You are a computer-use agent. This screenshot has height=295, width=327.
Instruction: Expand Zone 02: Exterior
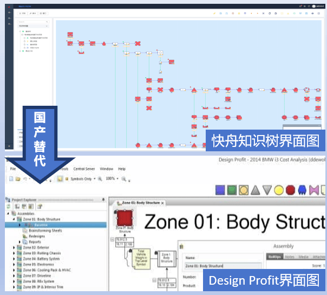point(14,247)
